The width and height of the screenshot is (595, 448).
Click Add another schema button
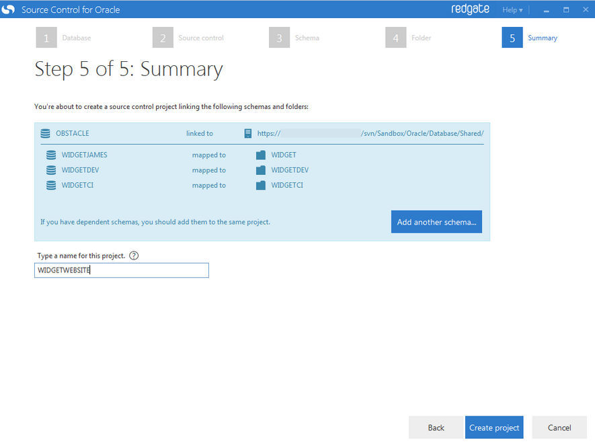437,222
